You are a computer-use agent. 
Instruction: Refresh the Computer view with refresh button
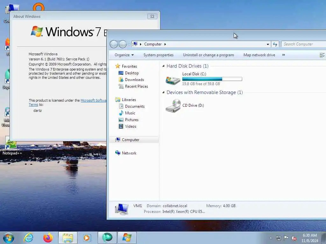(x=275, y=44)
